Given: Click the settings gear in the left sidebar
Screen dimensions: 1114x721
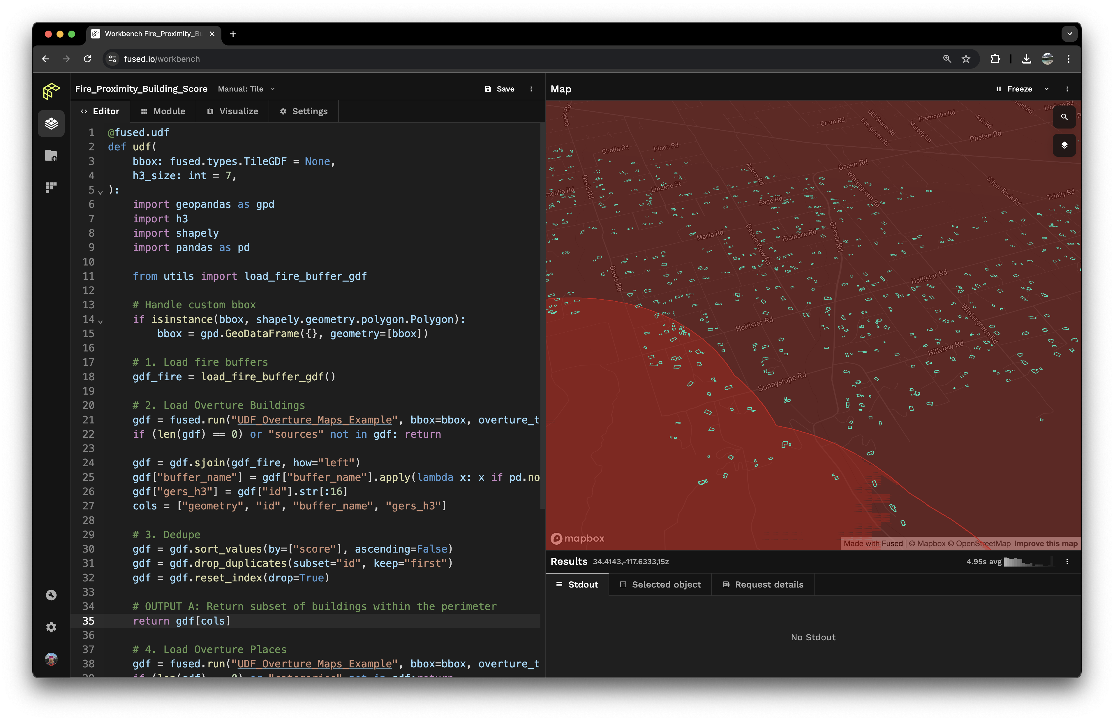Looking at the screenshot, I should [51, 627].
